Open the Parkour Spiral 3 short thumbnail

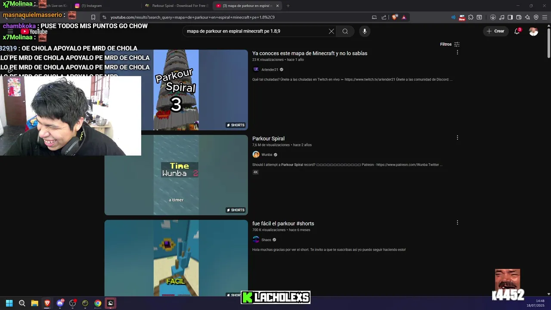click(176, 90)
